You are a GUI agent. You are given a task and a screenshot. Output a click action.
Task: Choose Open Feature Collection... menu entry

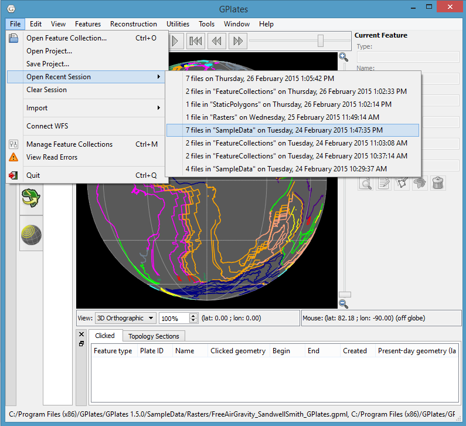(86, 38)
